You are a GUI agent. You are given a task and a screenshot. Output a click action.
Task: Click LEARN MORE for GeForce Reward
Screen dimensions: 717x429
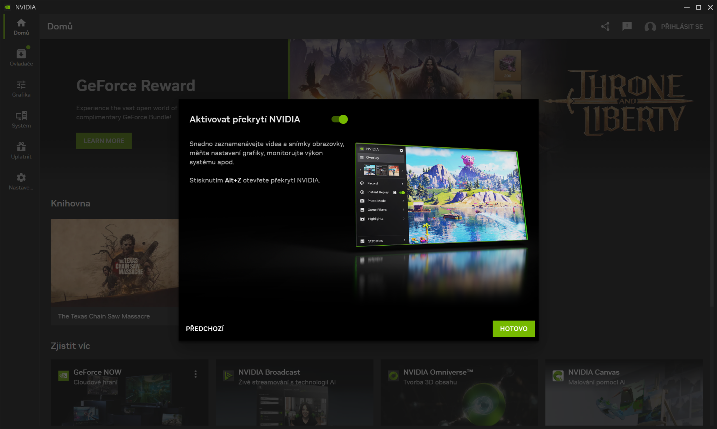[x=104, y=140]
